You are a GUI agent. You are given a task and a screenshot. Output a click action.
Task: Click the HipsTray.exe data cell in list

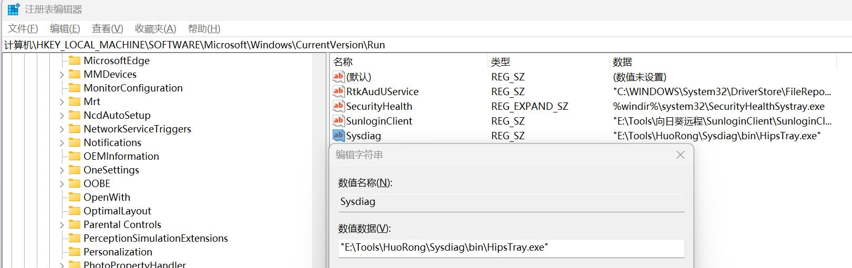(x=717, y=136)
